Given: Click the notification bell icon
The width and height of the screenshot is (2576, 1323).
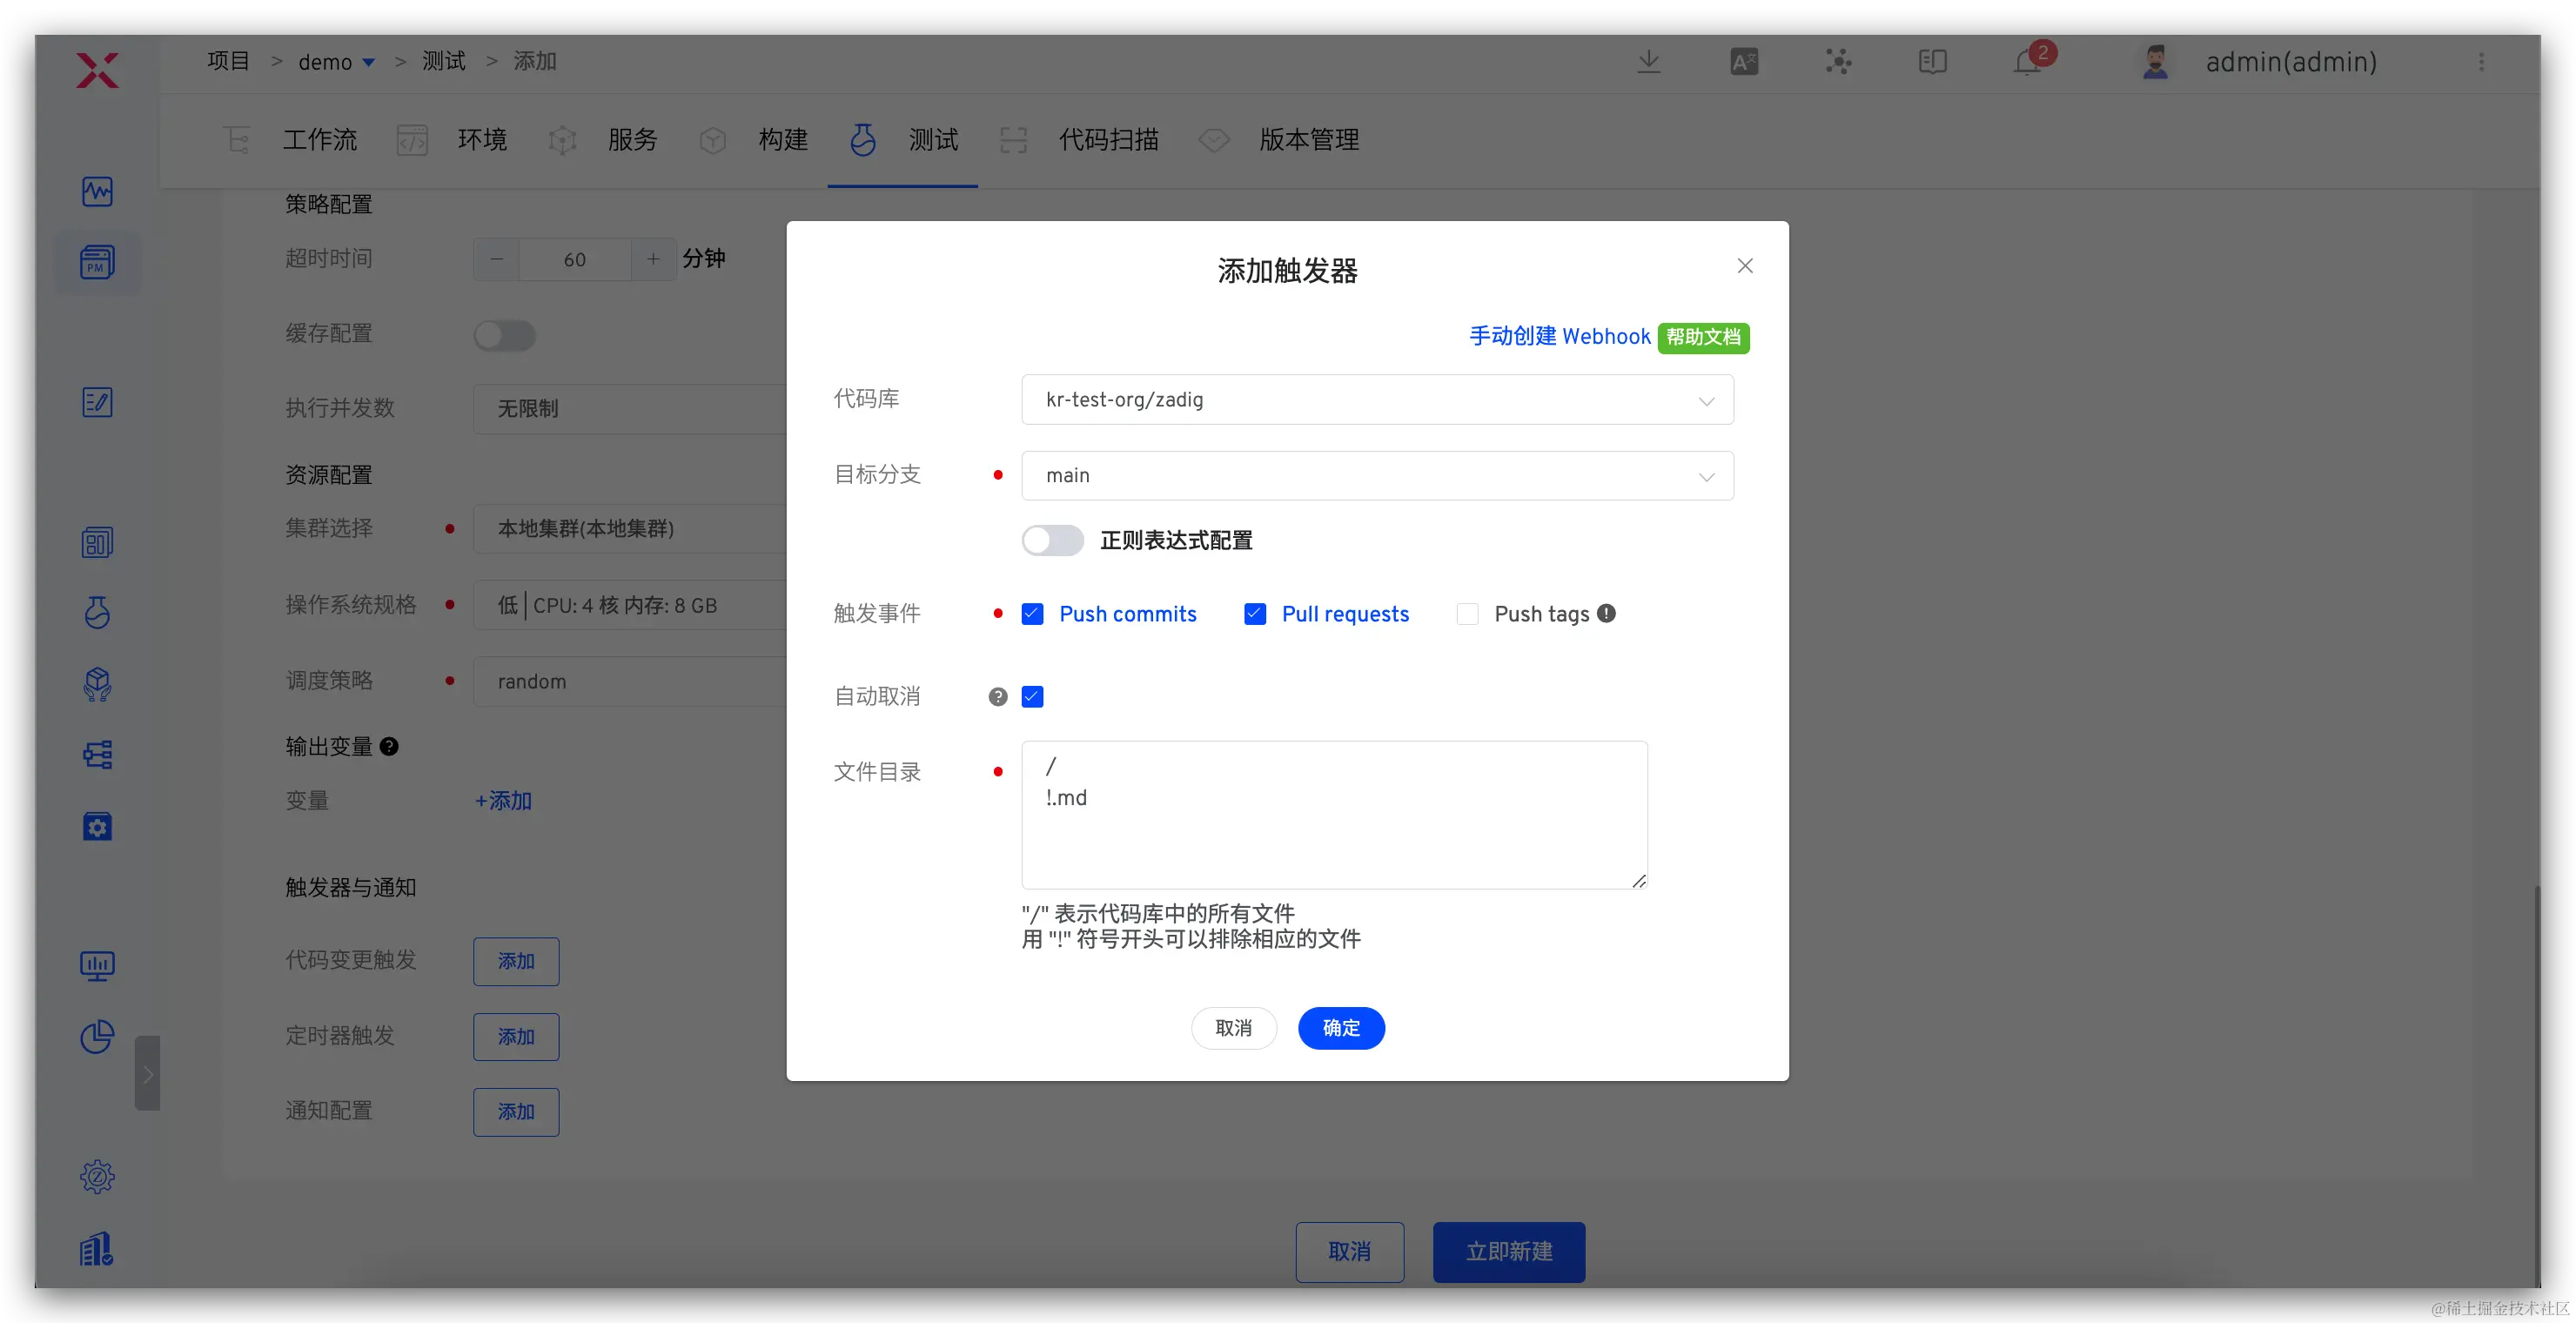Looking at the screenshot, I should point(2027,62).
